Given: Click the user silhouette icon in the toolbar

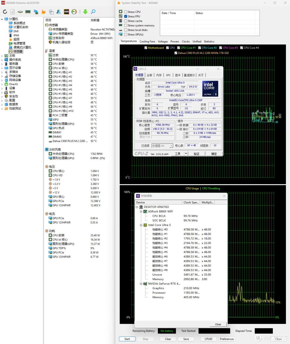Looking at the screenshot, I should coord(59,12).
